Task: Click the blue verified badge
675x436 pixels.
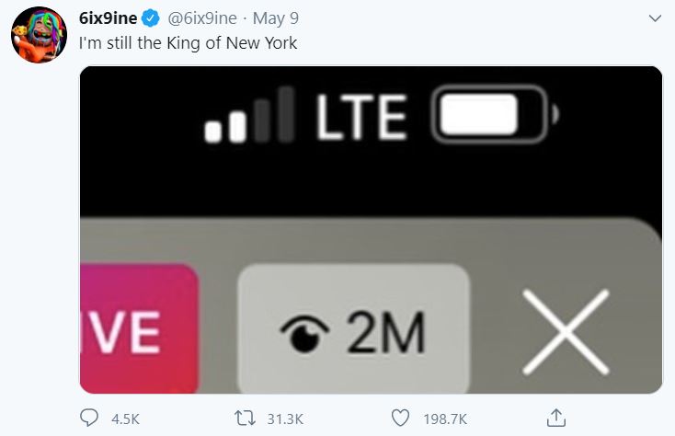Action: 150,18
